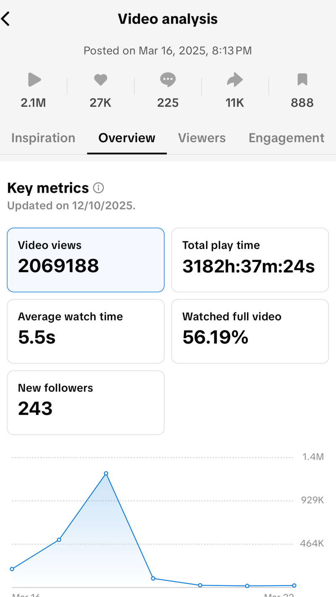Choose the Average watch time card
This screenshot has width=336, height=597.
click(86, 331)
